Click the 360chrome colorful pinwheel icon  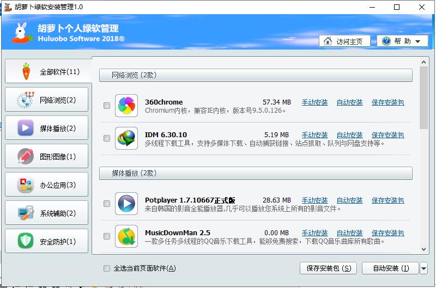126,106
